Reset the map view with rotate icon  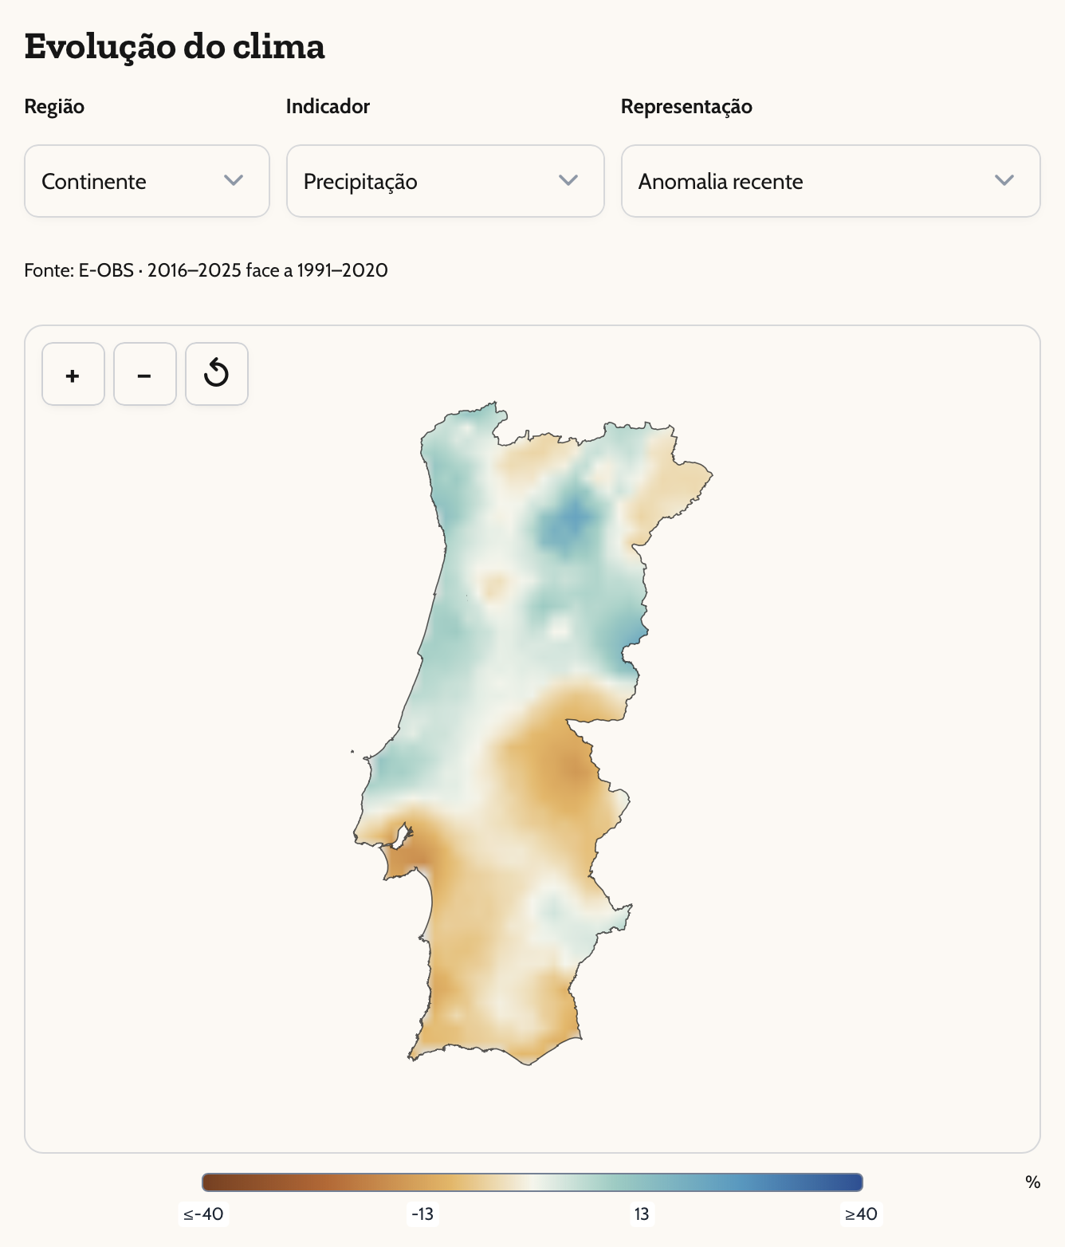217,374
